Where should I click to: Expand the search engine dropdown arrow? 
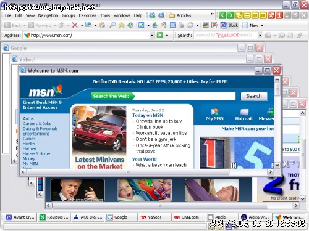click(x=260, y=36)
